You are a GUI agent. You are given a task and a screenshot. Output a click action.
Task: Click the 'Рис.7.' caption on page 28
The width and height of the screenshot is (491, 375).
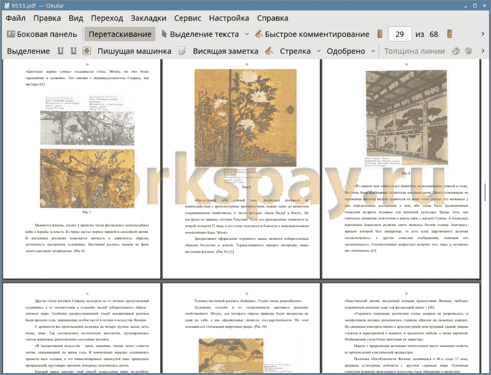click(87, 212)
